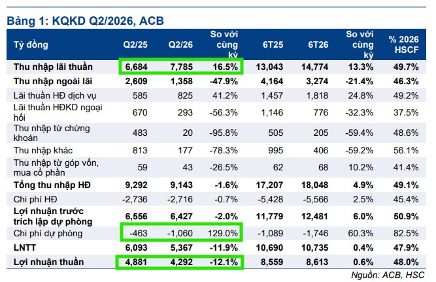
Task: Select the 'Chi phí dự phòng' row label
Action: pos(48,234)
